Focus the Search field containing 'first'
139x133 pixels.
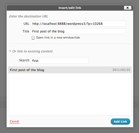[60, 61]
